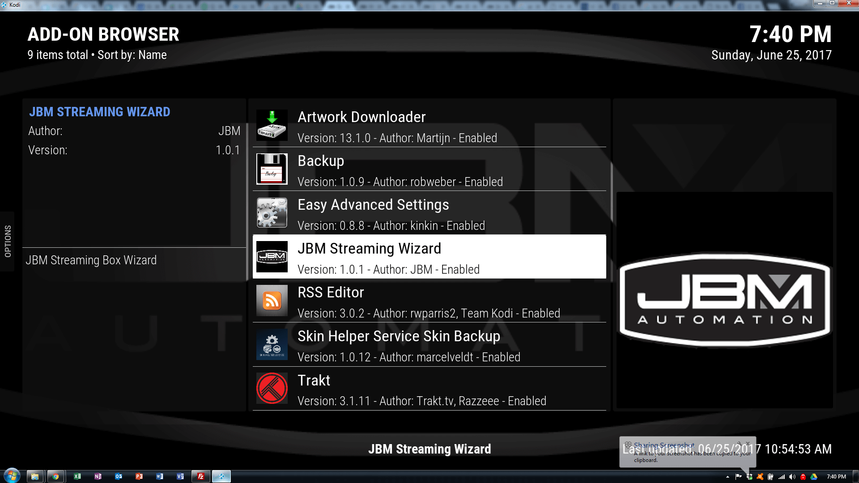Open PowerPoint from the taskbar

tap(139, 476)
